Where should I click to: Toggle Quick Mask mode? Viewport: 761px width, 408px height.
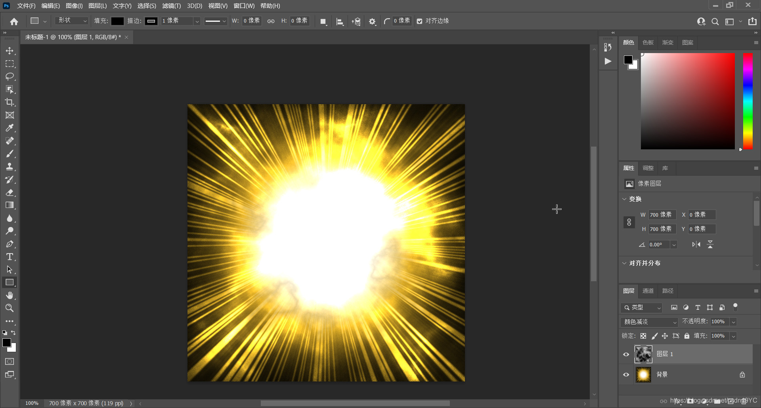10,362
